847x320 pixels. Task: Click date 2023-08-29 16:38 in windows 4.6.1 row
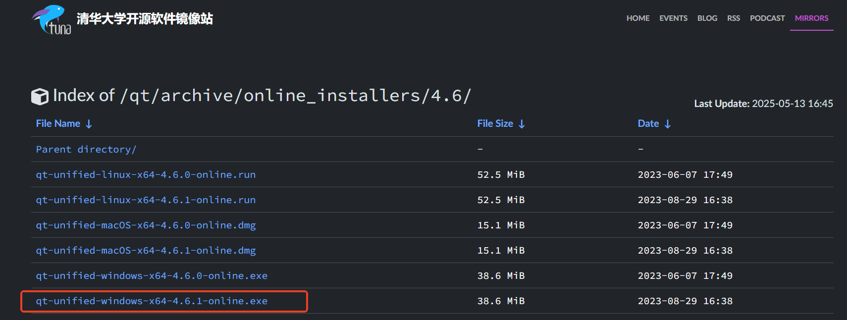coord(685,301)
